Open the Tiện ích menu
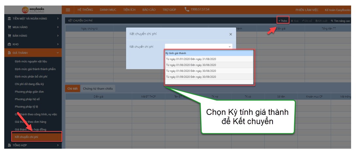This screenshot has width=356, height=150. pyautogui.click(x=129, y=10)
